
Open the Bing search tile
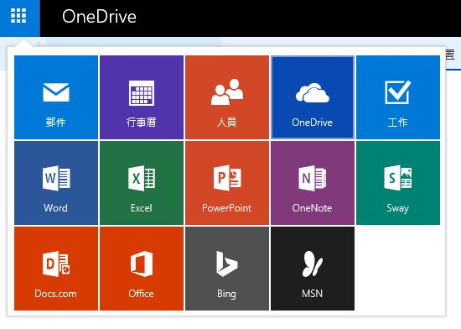(x=227, y=269)
